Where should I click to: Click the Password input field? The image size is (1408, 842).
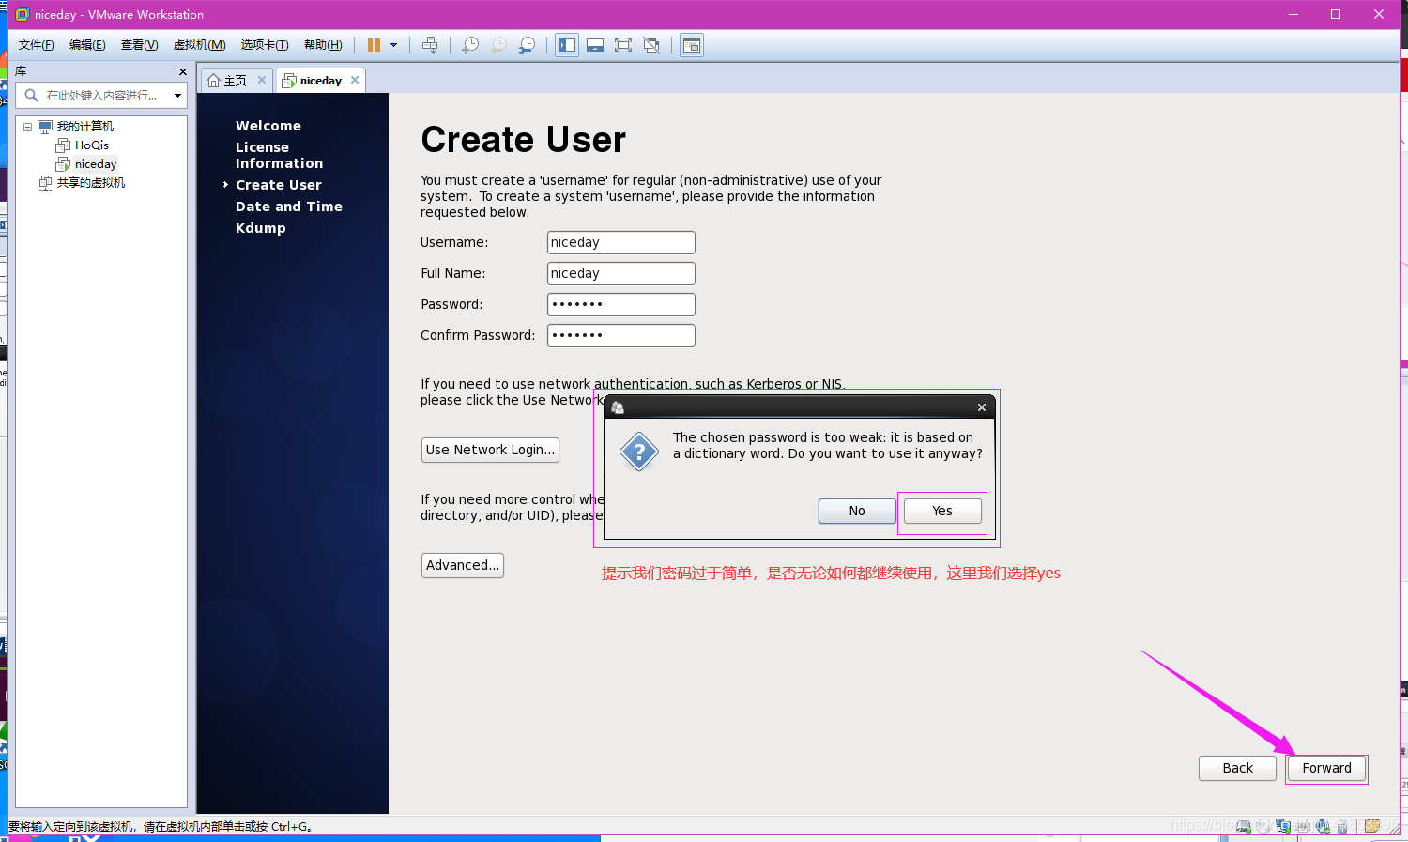(621, 304)
